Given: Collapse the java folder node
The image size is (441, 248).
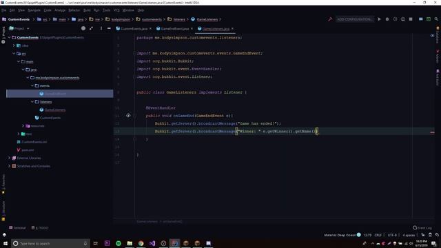Looking at the screenshot, I should [x=23, y=70].
